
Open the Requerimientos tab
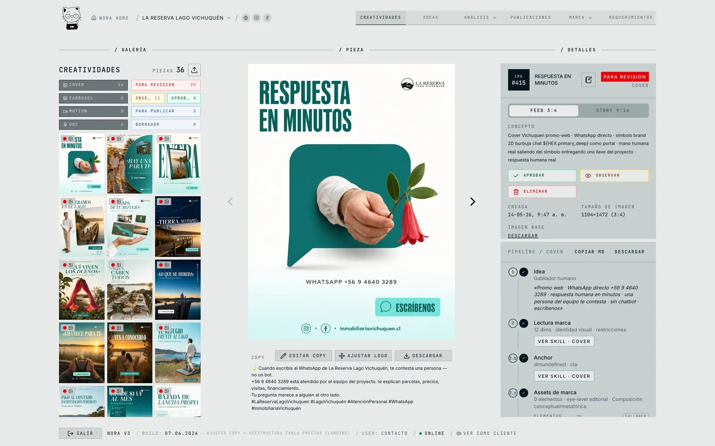coord(631,17)
